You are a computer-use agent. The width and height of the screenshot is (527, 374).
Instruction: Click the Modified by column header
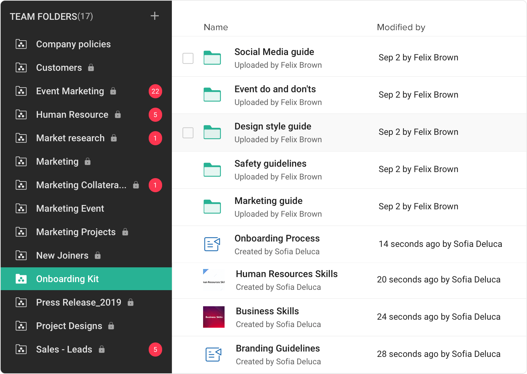click(401, 28)
